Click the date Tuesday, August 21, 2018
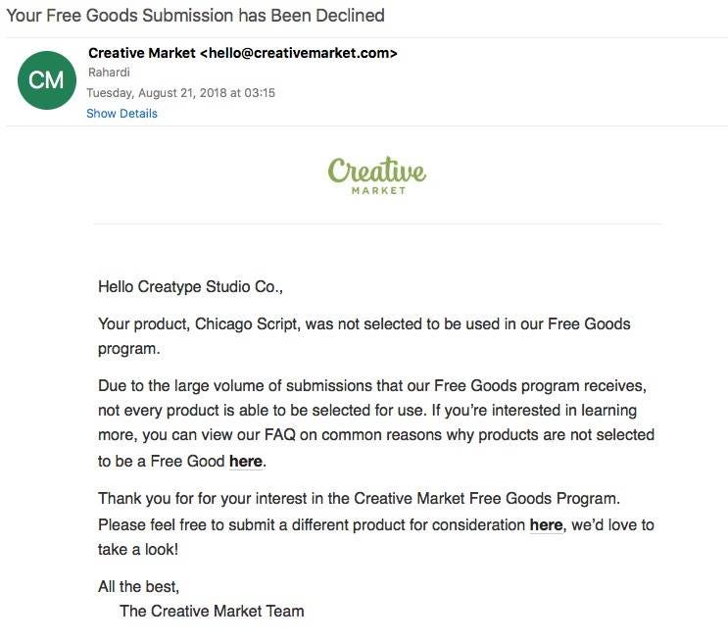Viewport: 728px width, 642px height. point(157,93)
